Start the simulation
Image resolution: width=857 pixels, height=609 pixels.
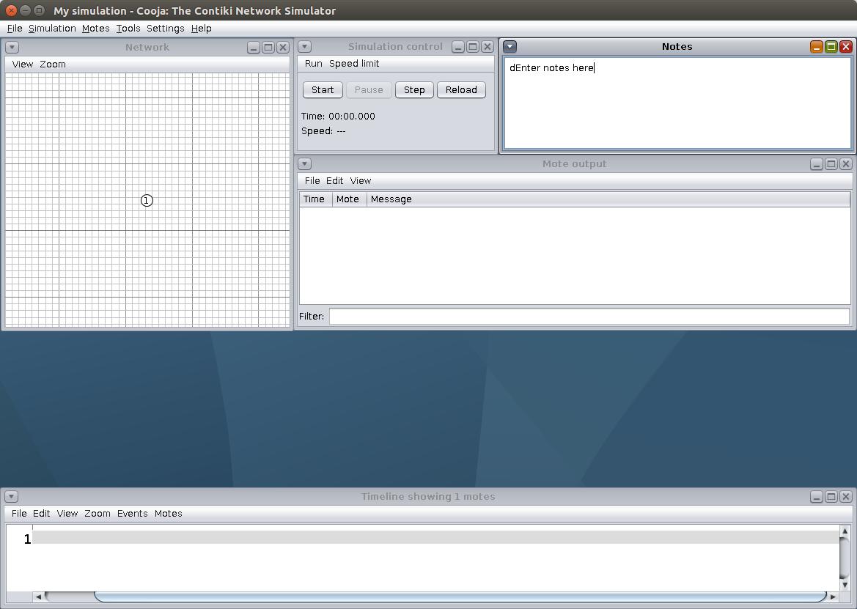tap(323, 89)
